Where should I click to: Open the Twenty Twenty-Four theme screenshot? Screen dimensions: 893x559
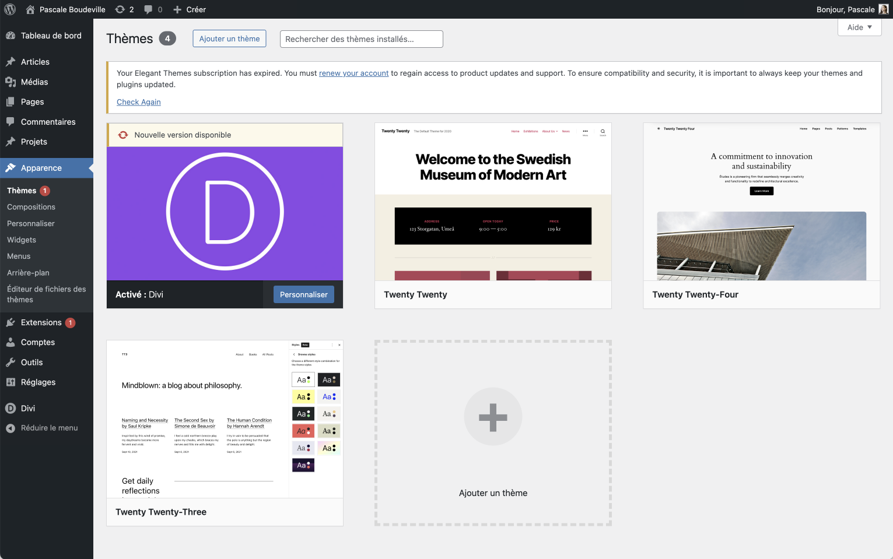762,202
